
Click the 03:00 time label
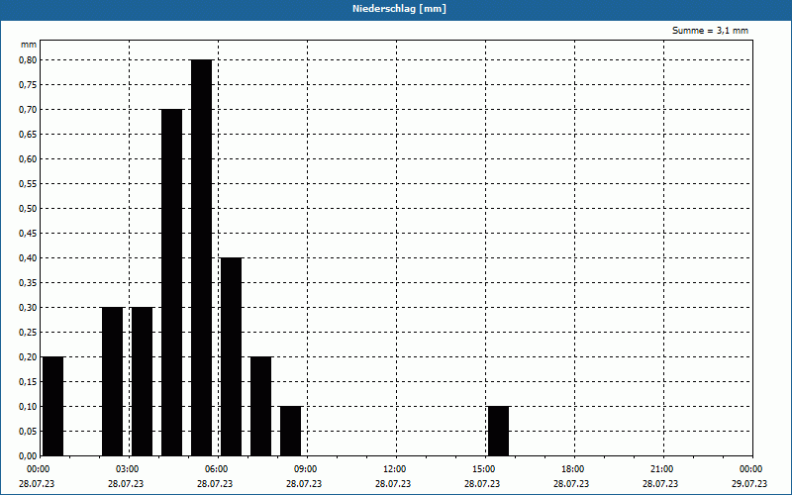pos(128,469)
